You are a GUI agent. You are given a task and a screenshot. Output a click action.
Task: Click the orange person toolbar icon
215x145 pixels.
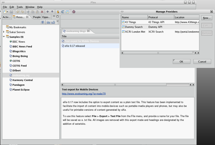point(58,12)
